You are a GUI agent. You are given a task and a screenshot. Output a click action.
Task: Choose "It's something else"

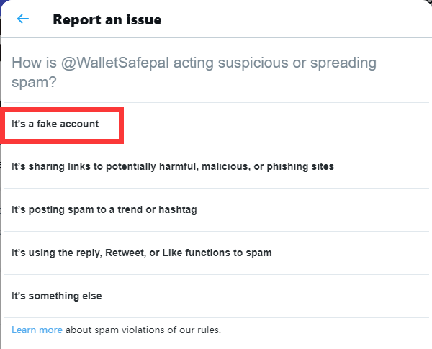tap(57, 296)
